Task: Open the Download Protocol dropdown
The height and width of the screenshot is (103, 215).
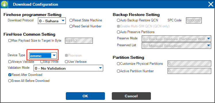Action: (52, 21)
